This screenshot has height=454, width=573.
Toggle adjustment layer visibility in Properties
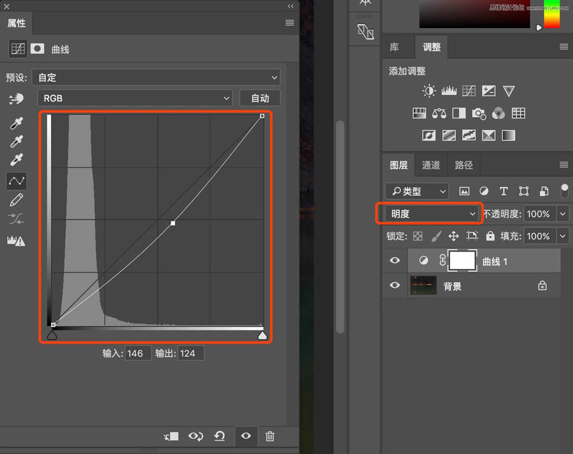[246, 436]
